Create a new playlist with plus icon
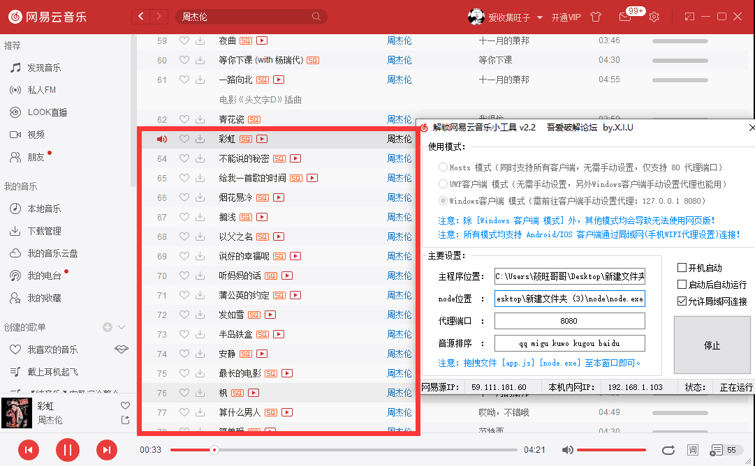The height and width of the screenshot is (466, 755). [x=107, y=327]
